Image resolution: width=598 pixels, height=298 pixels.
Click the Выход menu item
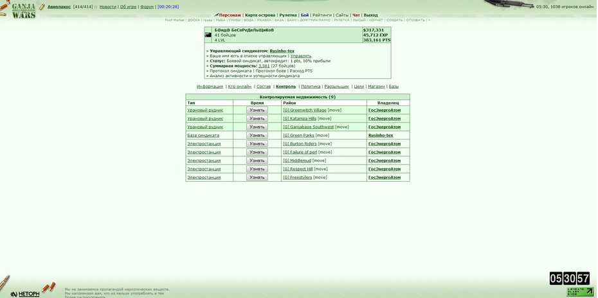pos(371,15)
